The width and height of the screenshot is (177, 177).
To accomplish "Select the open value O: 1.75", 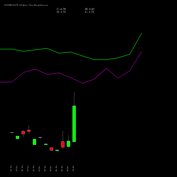I will click(61, 12).
